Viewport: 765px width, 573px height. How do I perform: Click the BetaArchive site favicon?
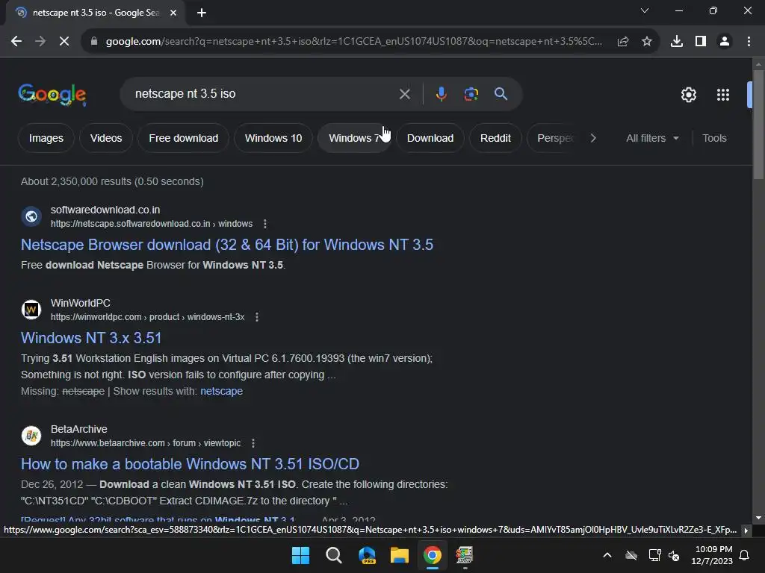point(31,436)
